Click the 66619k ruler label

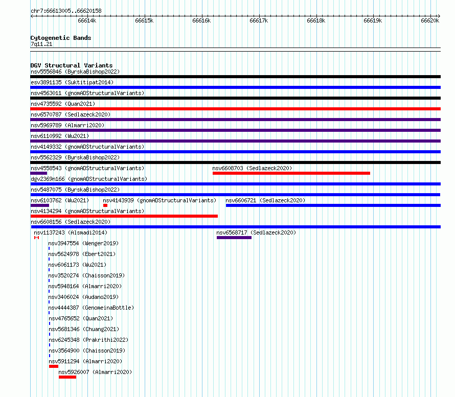point(373,20)
